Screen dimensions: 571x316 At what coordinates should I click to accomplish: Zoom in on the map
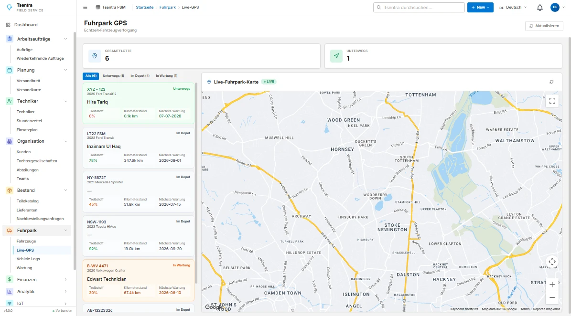point(552,284)
